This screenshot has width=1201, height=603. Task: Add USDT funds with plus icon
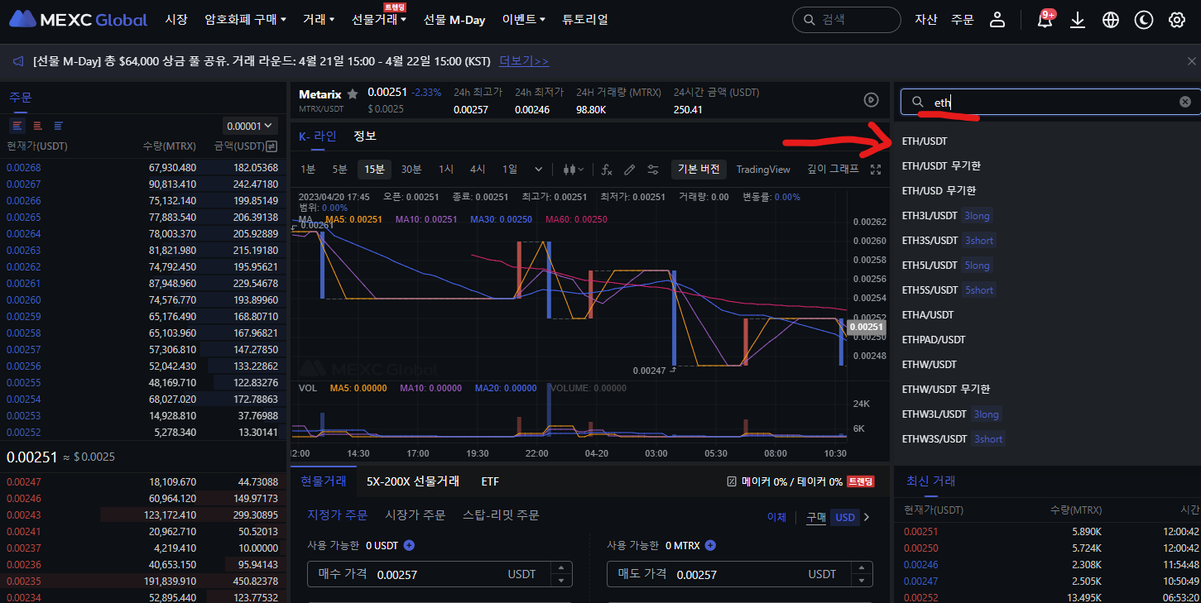[409, 545]
